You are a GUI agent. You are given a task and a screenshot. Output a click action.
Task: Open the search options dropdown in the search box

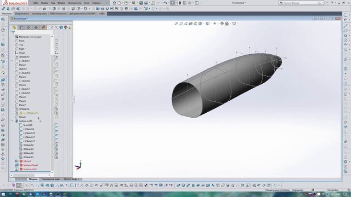323,3
